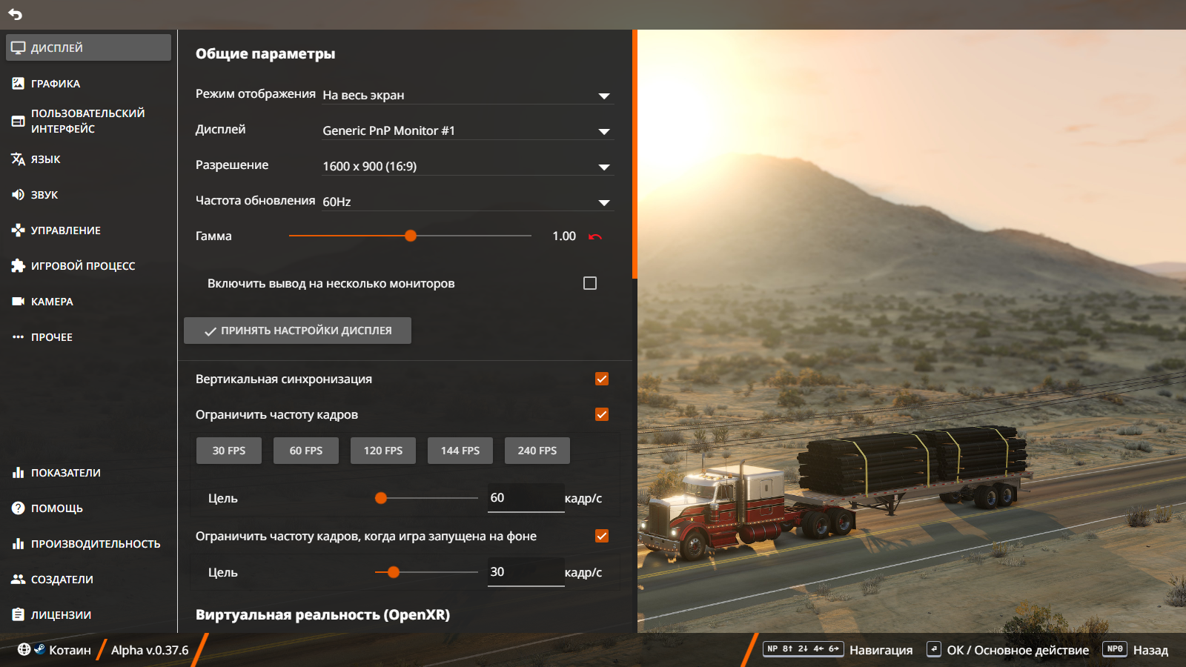Click ПРИНЯТЬ НАСТРОЙКИ ДИСПЛЕЯ button

[x=297, y=331]
